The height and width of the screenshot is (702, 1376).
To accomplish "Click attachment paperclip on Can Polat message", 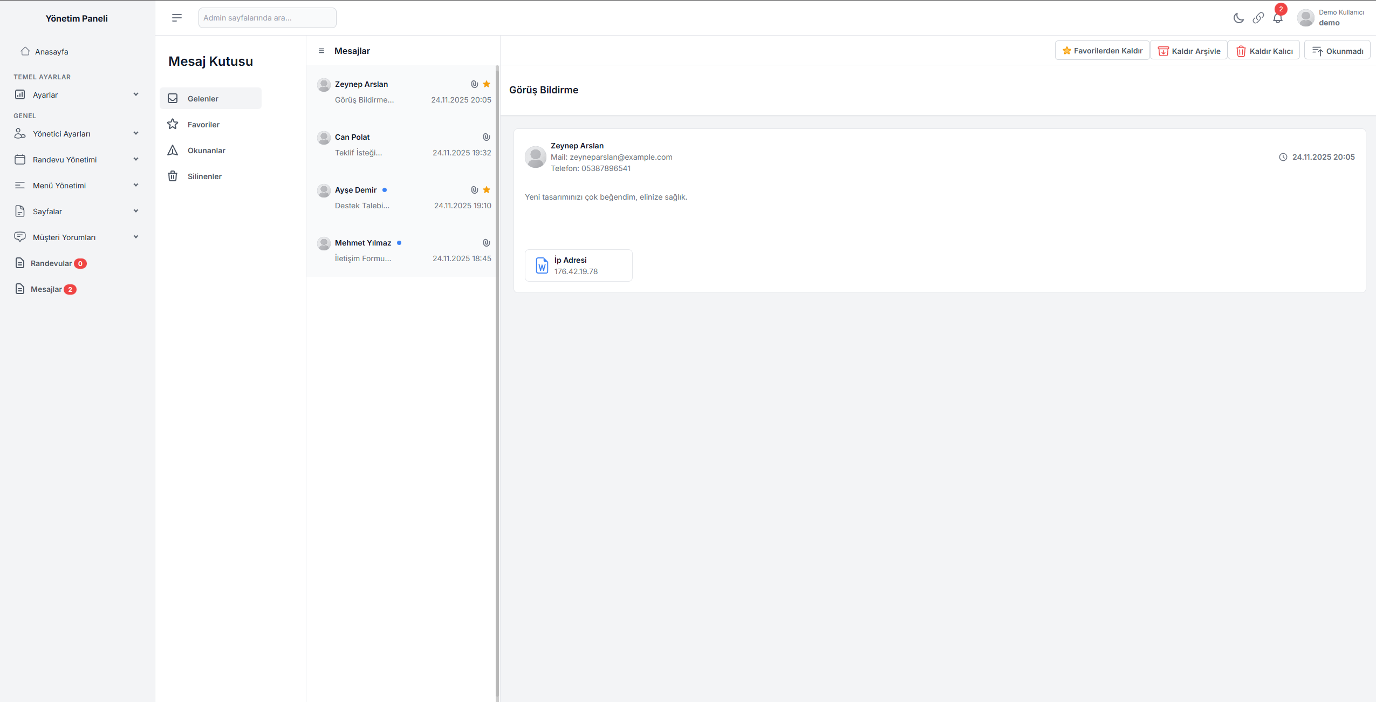I will [486, 137].
